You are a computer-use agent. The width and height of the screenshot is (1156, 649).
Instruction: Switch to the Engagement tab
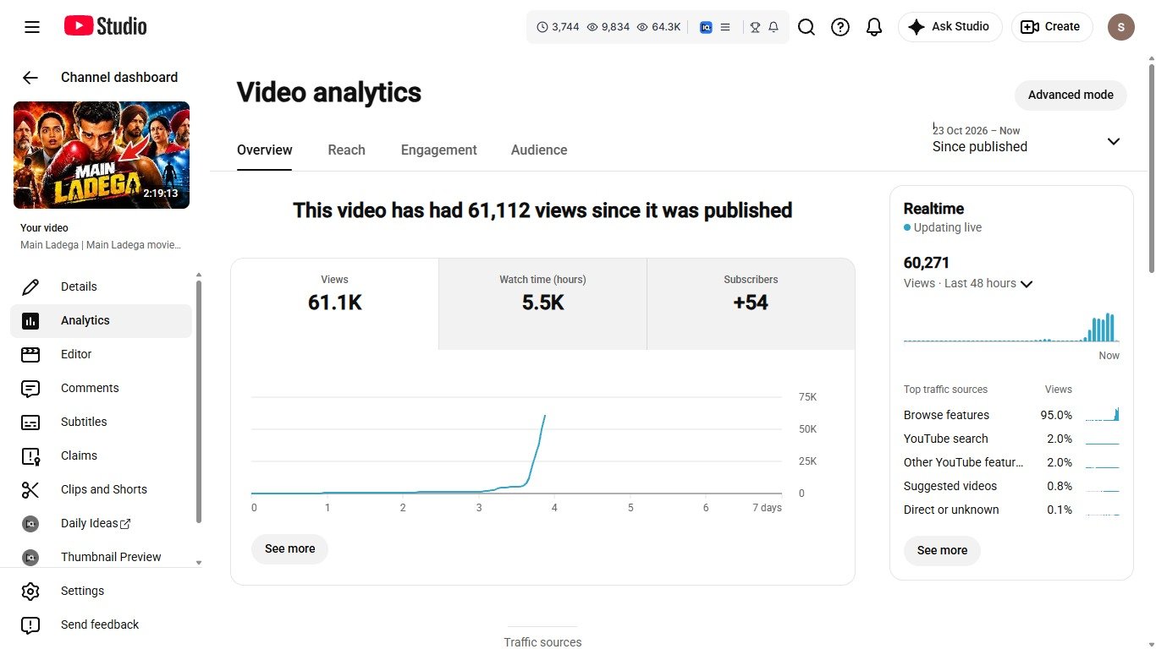[438, 150]
